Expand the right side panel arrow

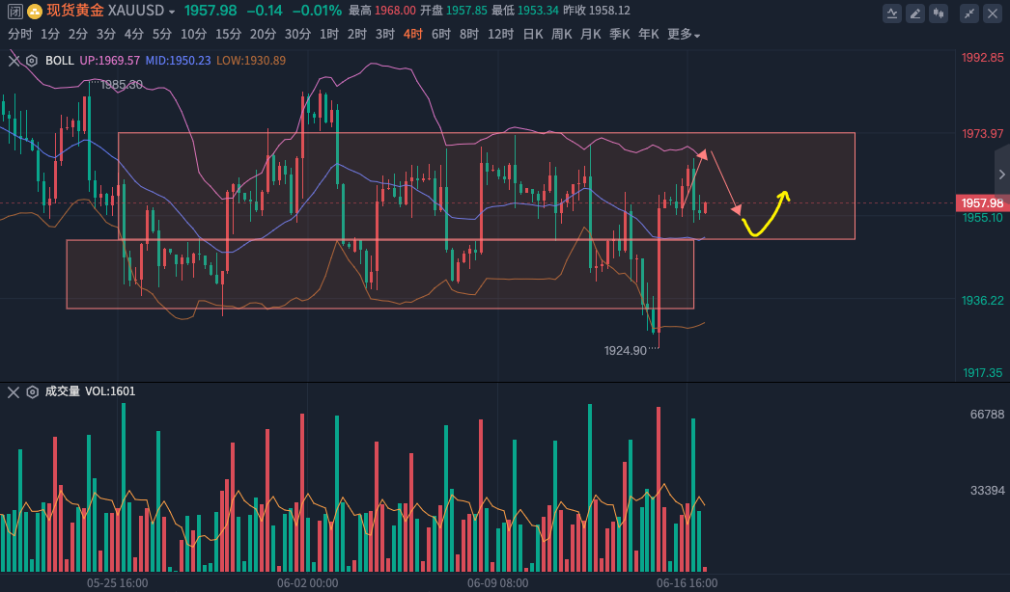click(1001, 175)
